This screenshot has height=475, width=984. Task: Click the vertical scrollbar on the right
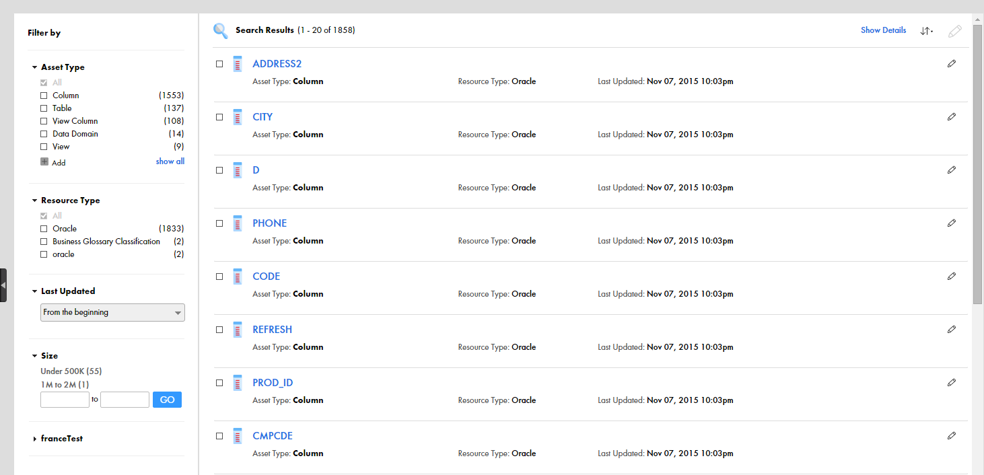pos(977,163)
